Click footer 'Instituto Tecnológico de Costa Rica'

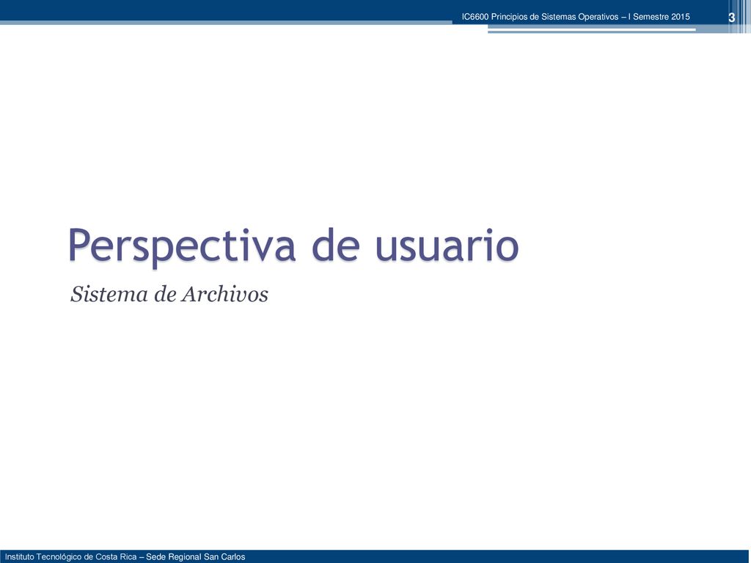point(71,557)
